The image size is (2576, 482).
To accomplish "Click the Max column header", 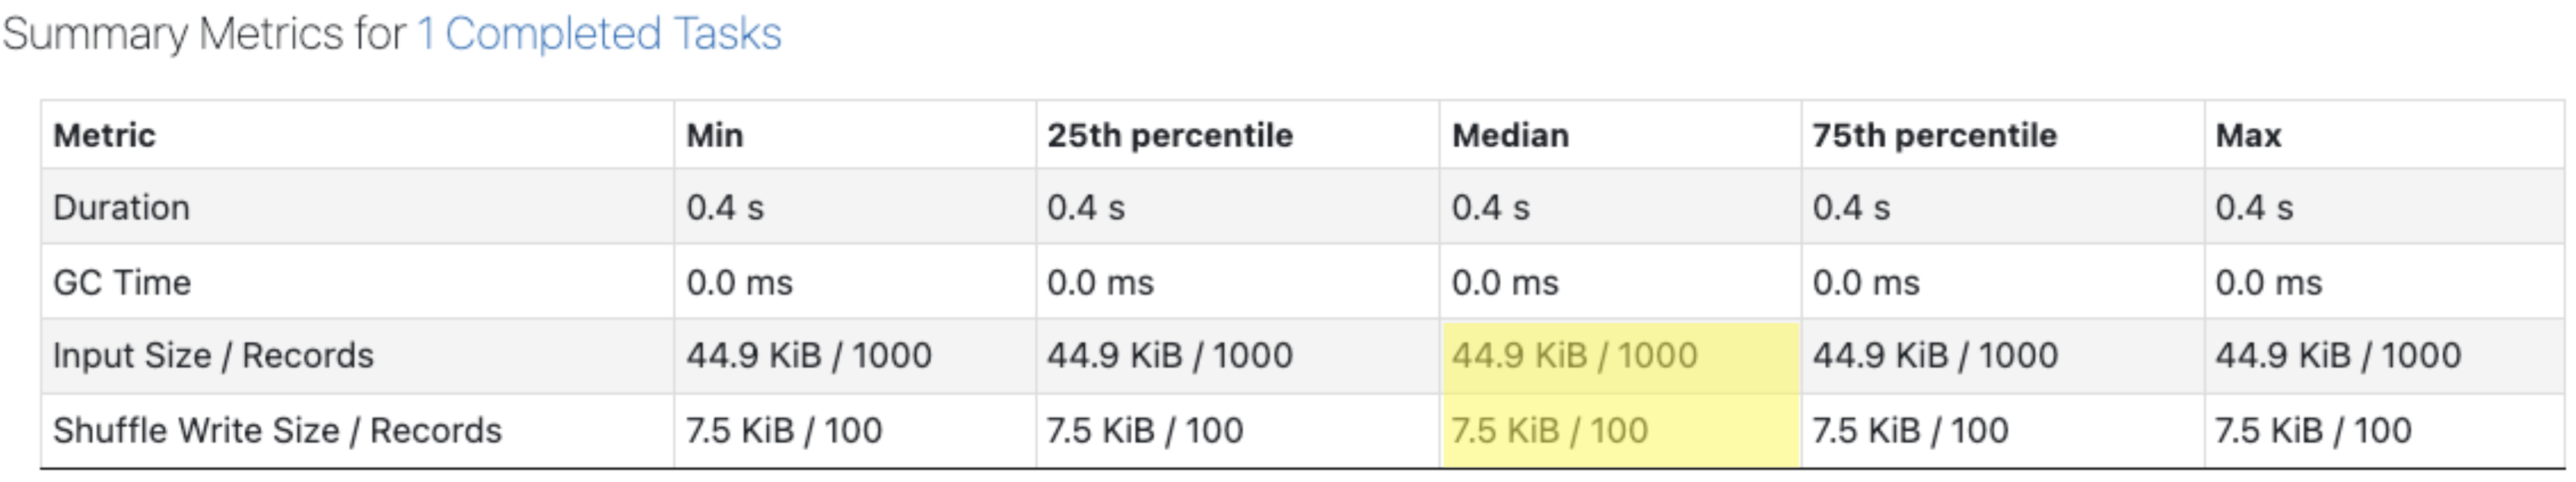I will pos(2248,135).
